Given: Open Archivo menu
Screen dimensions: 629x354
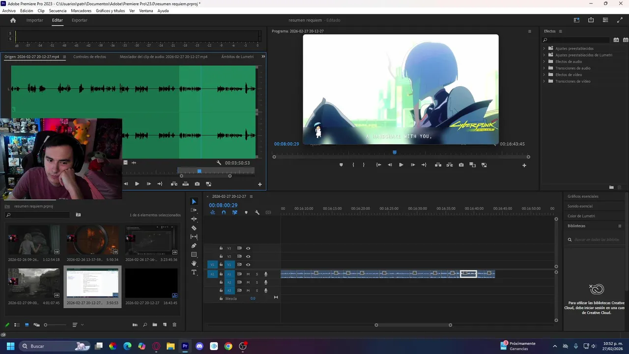Looking at the screenshot, I should (9, 11).
